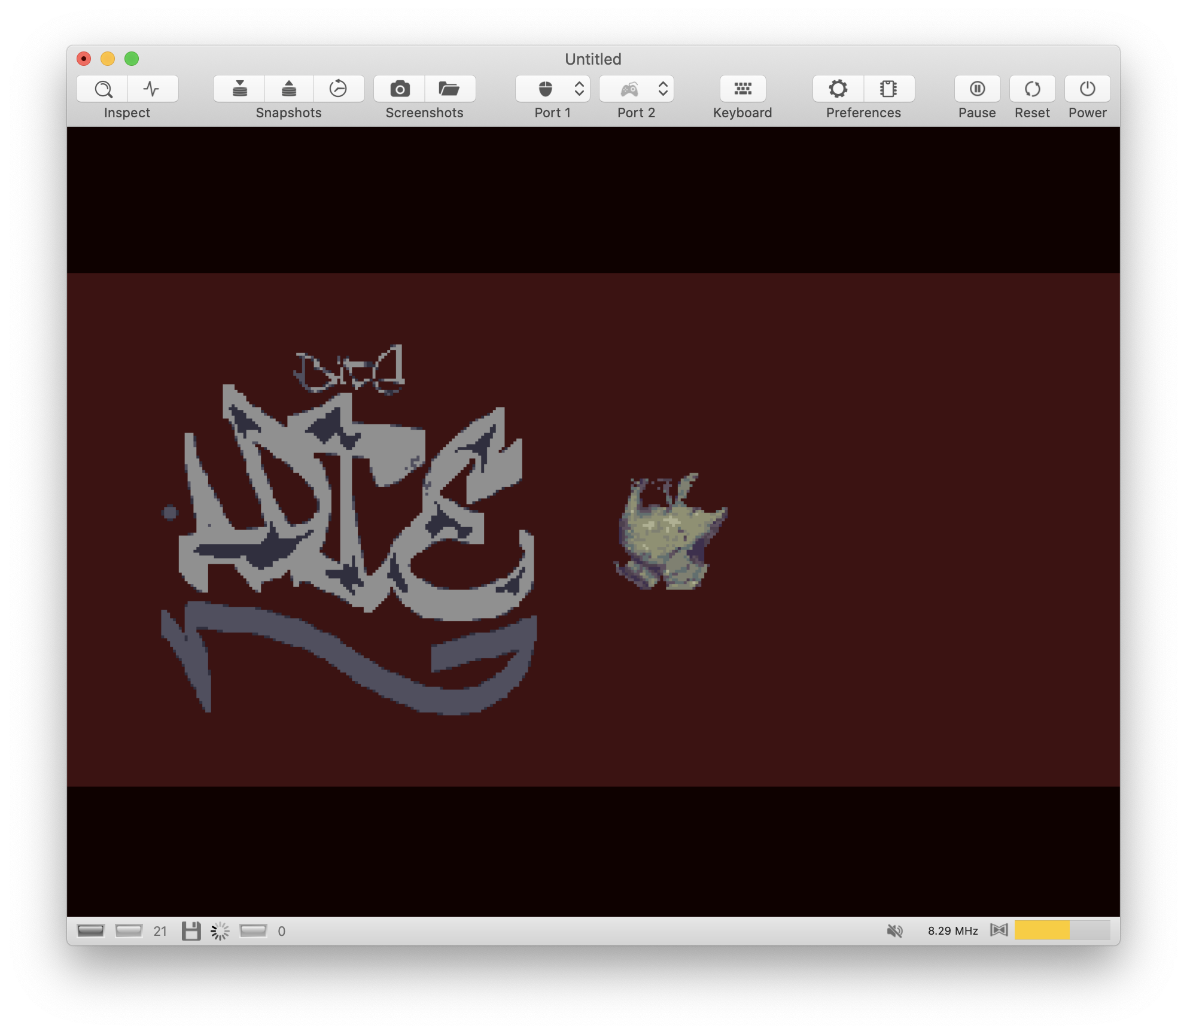Open the Inspect magnifier panel
The height and width of the screenshot is (1034, 1187).
click(102, 89)
